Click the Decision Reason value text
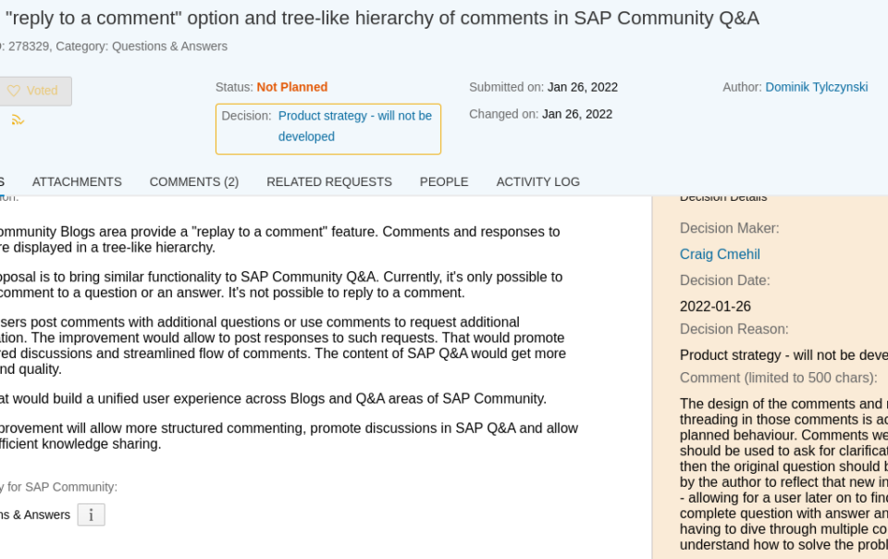Screen dimensions: 888x559 (x=783, y=355)
